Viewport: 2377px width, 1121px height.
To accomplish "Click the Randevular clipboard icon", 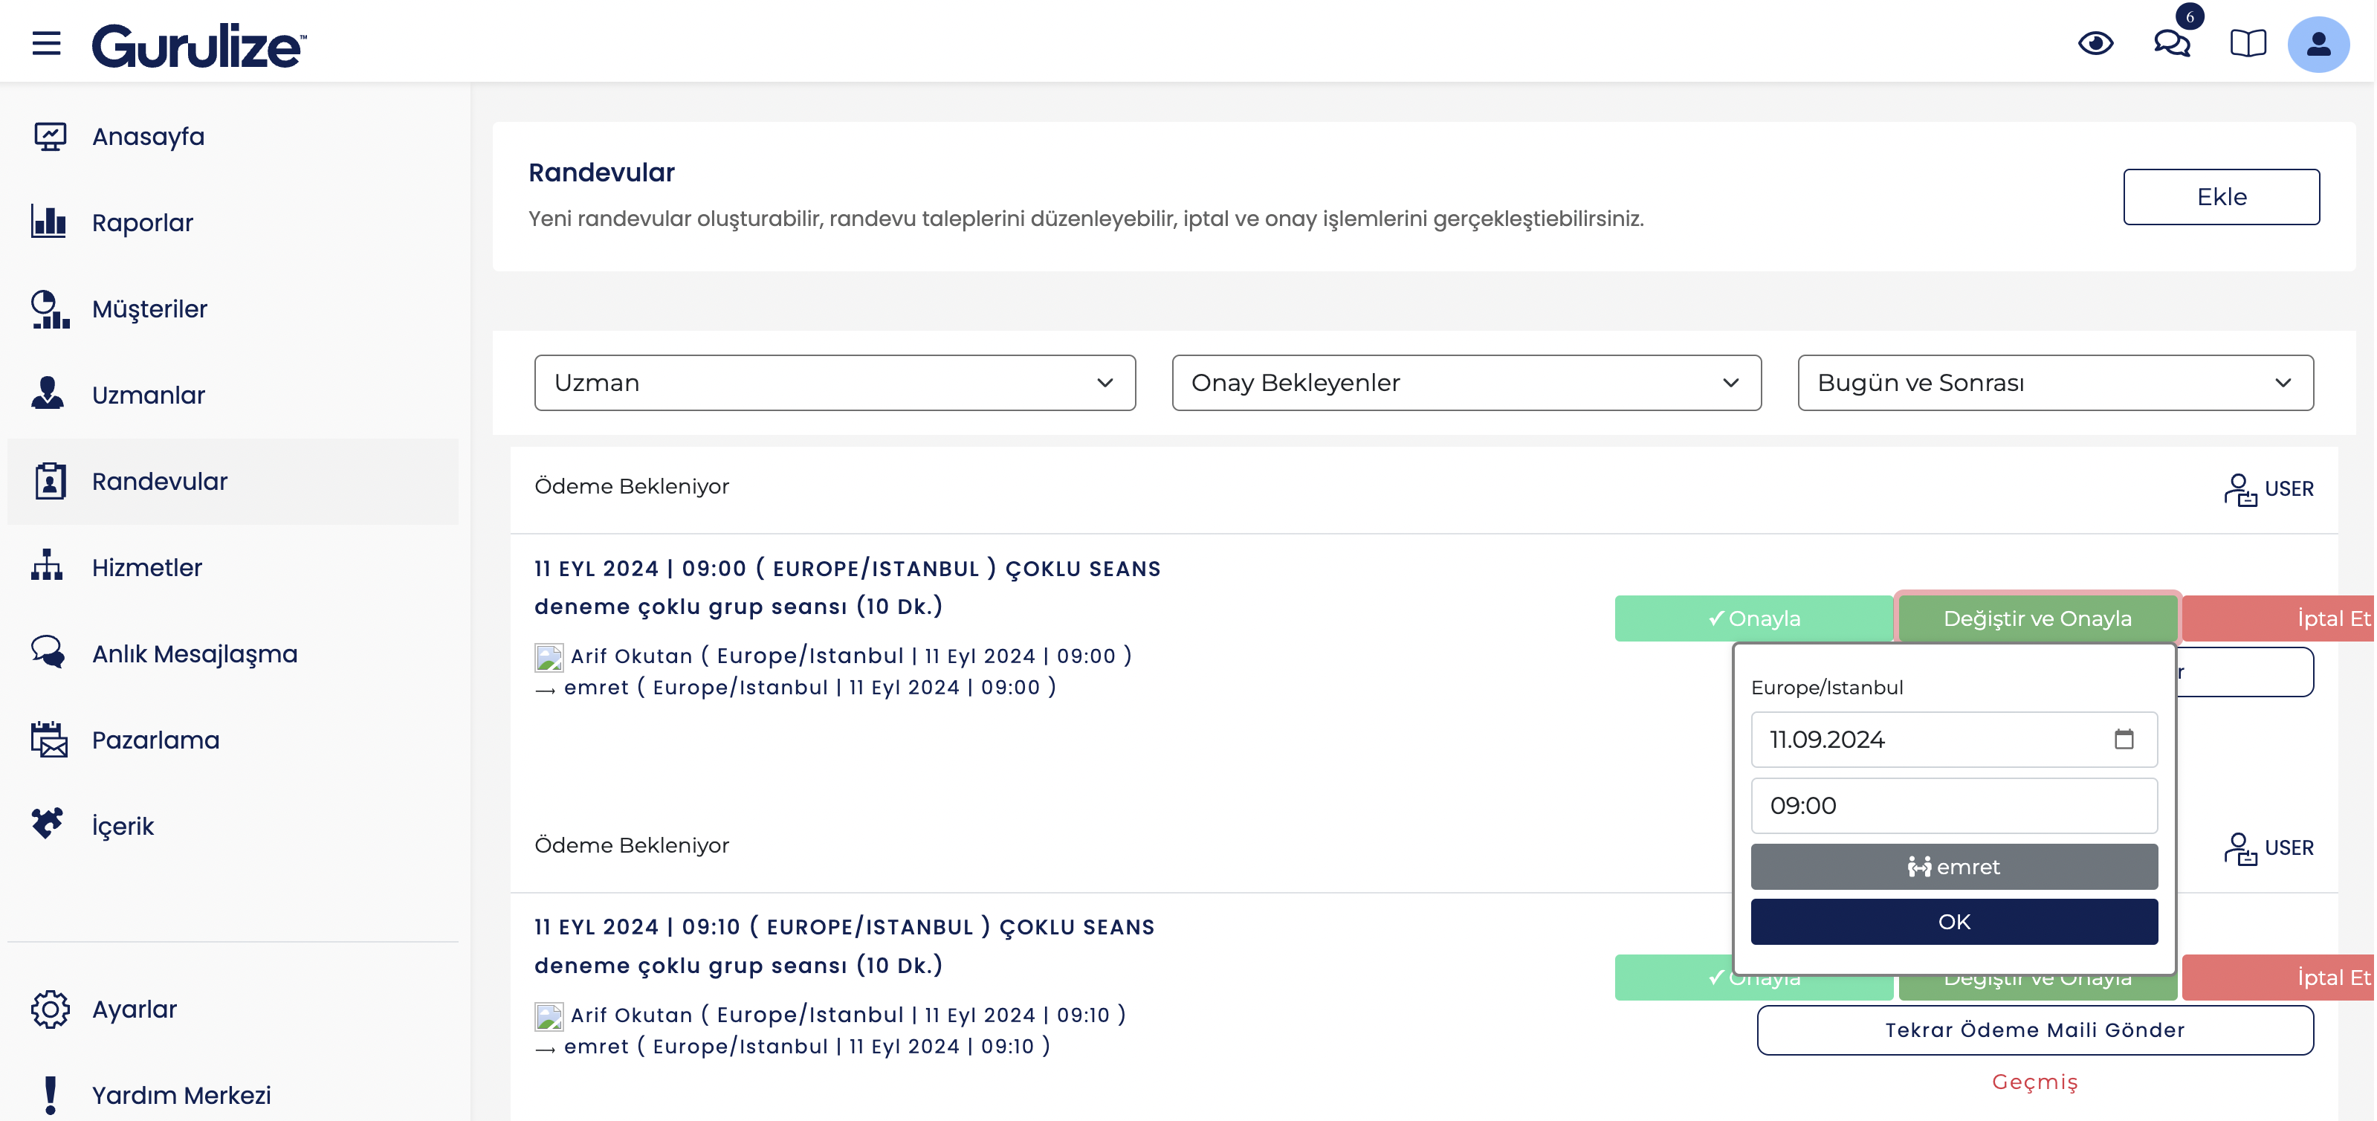I will (50, 481).
